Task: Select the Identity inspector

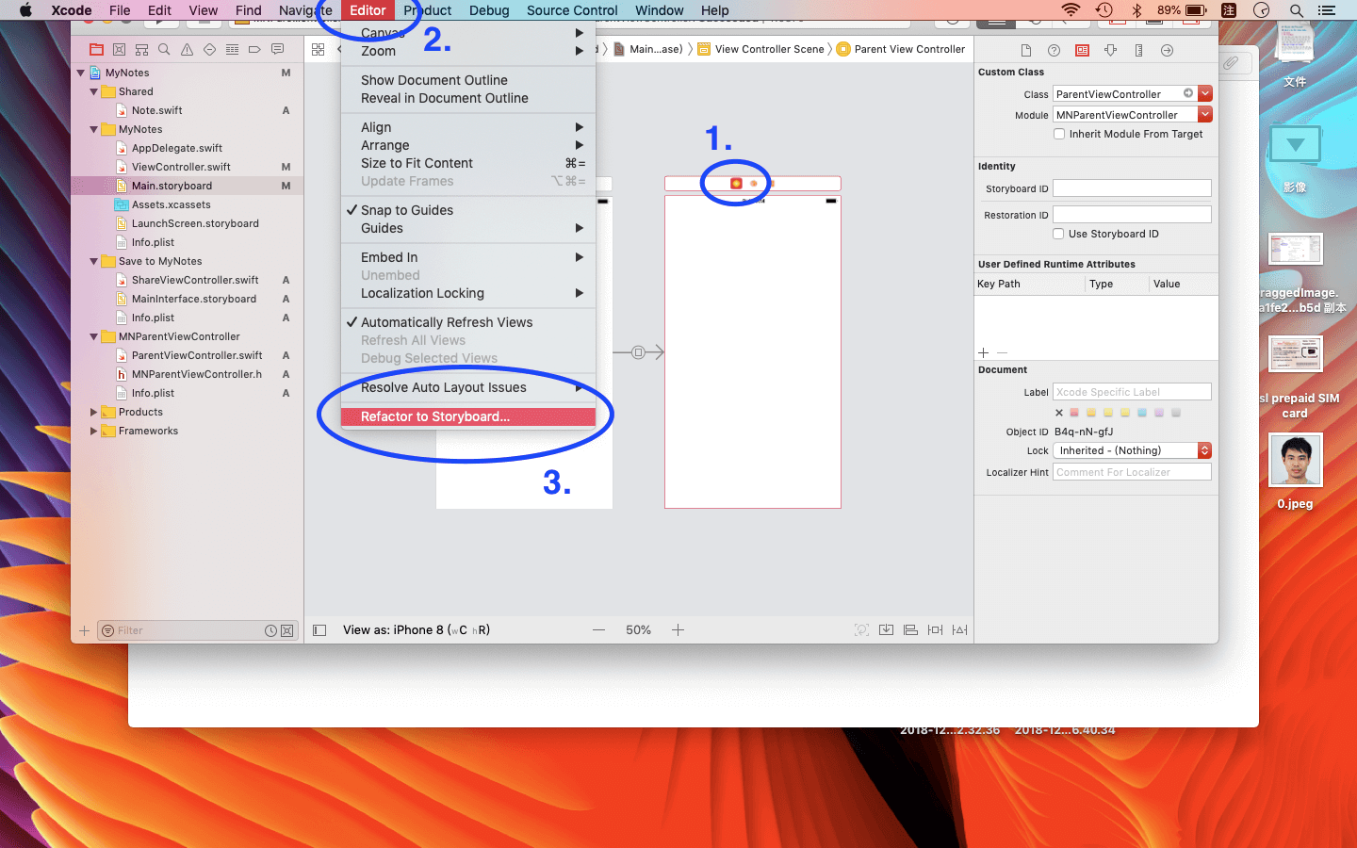Action: 1083,50
